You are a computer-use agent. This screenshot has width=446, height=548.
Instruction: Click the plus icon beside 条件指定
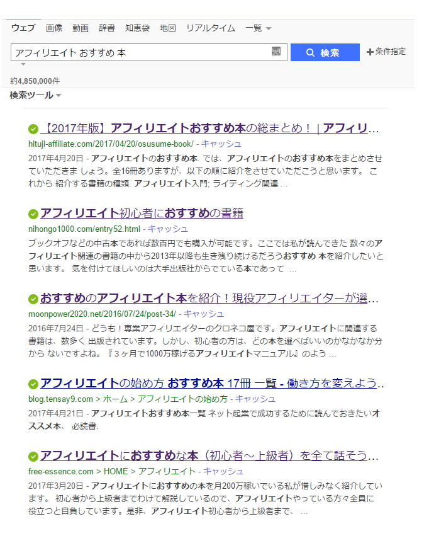click(370, 52)
